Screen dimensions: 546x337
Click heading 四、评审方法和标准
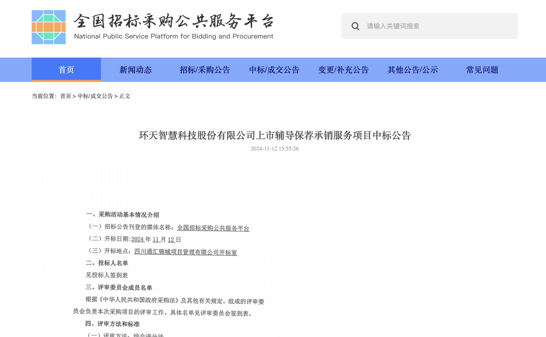(112, 324)
